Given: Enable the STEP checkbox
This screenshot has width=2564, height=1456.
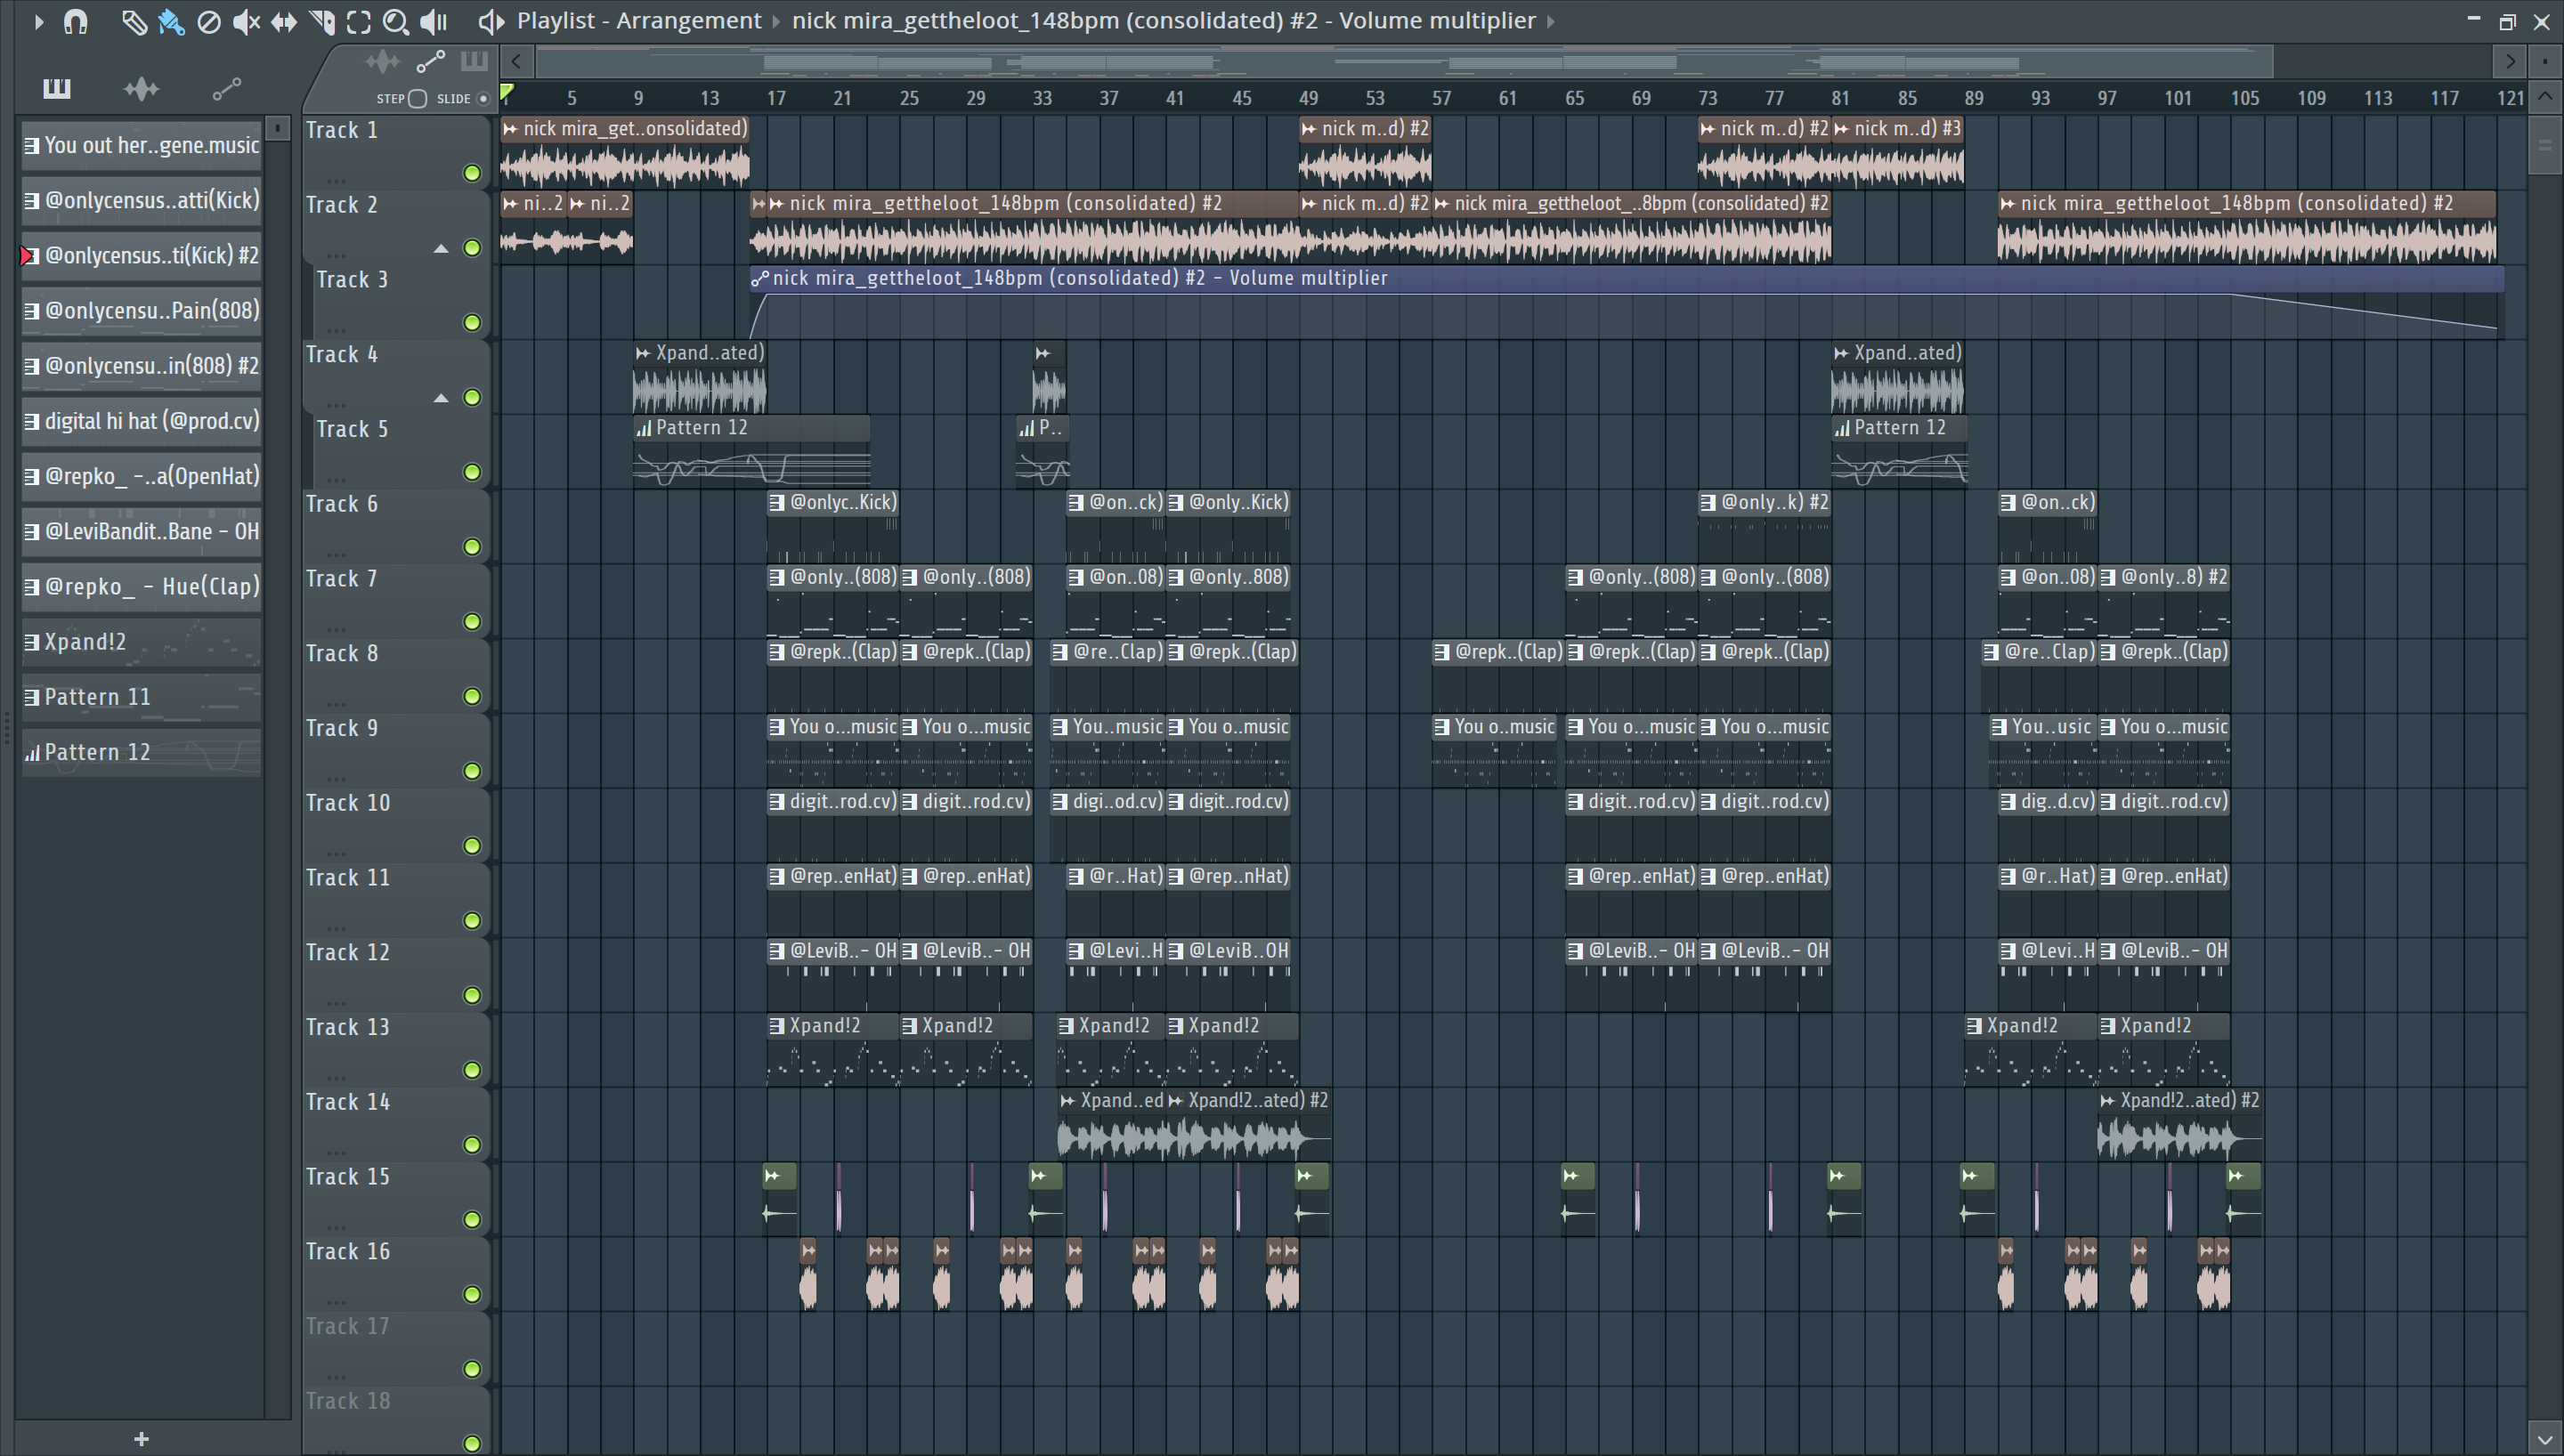Looking at the screenshot, I should pos(418,98).
